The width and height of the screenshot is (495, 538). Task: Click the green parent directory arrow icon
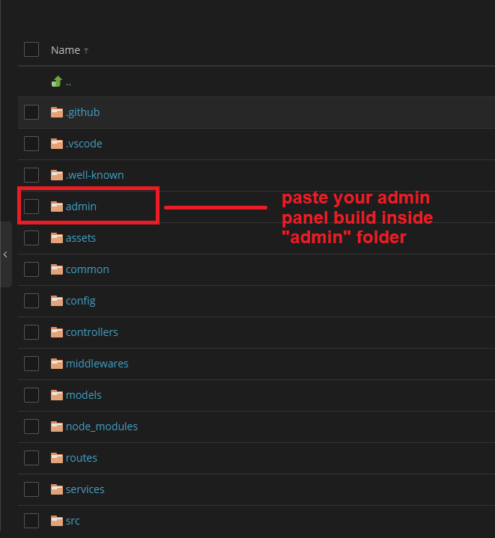coord(57,82)
